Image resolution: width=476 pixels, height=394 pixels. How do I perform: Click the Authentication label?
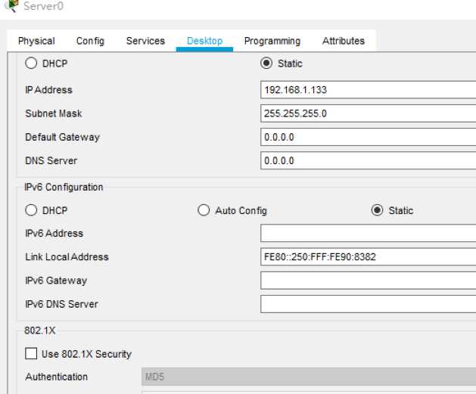(57, 377)
